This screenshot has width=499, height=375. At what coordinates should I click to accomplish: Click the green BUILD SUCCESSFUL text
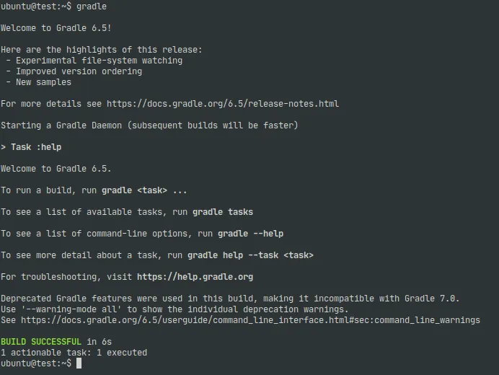click(x=41, y=342)
